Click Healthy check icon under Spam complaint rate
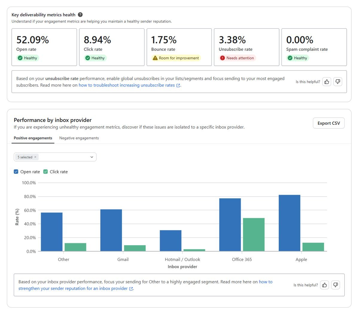 (290, 58)
